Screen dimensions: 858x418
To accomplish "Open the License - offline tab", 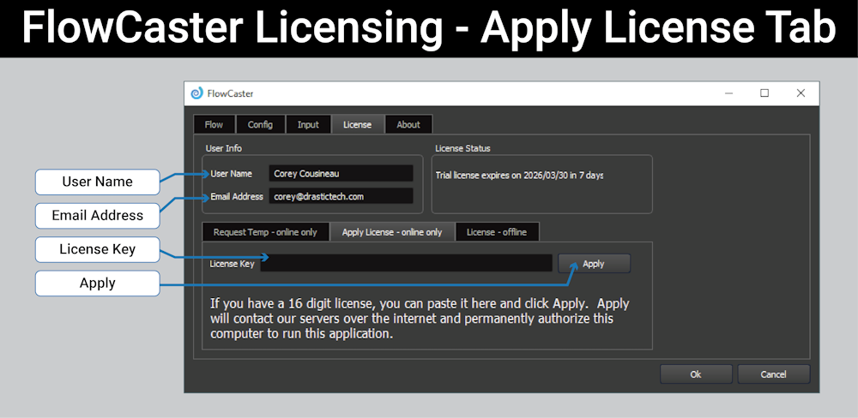I will click(x=497, y=232).
